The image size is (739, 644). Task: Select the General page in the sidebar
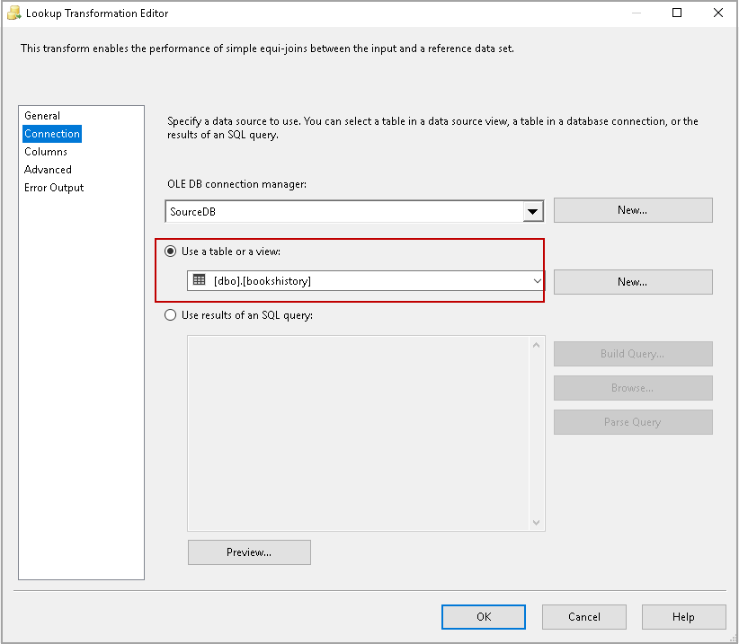tap(41, 115)
